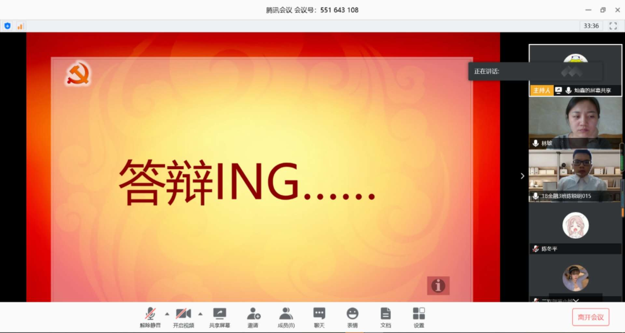Unmute microphone via 解除静音
The width and height of the screenshot is (625, 333).
point(150,314)
